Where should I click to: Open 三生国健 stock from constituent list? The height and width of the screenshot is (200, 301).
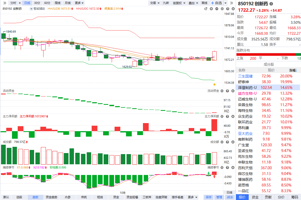pyautogui.click(x=245, y=76)
